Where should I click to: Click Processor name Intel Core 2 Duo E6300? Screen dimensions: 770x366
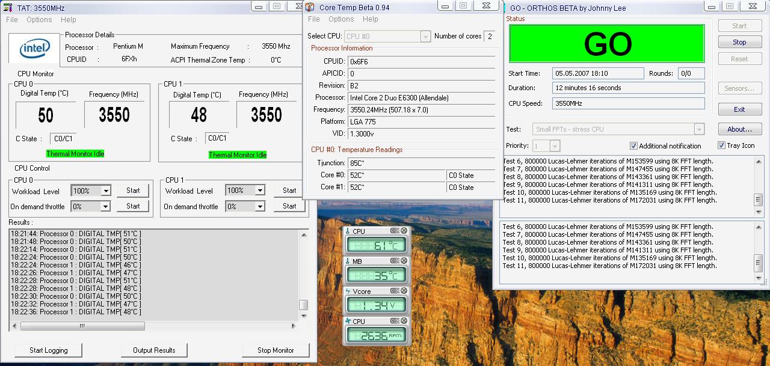[x=421, y=98]
